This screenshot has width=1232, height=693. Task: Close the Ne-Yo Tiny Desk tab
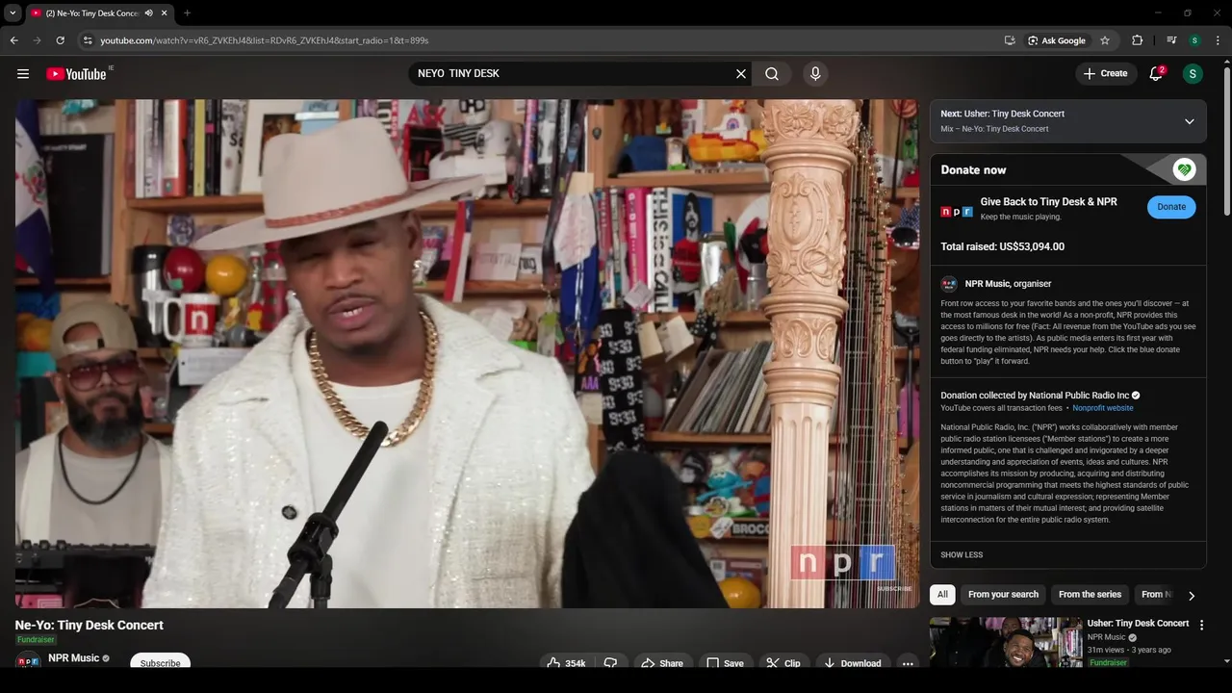click(x=165, y=13)
